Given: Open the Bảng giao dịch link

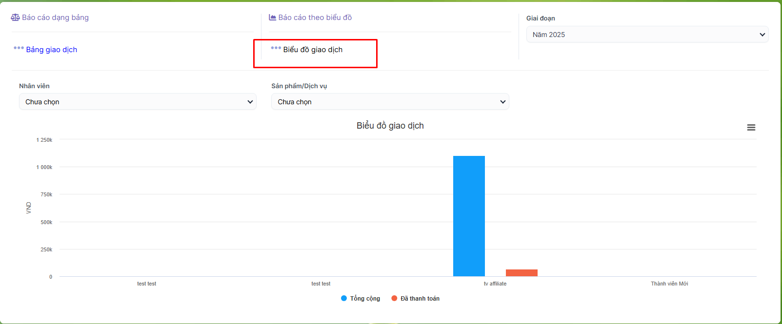Looking at the screenshot, I should (51, 50).
